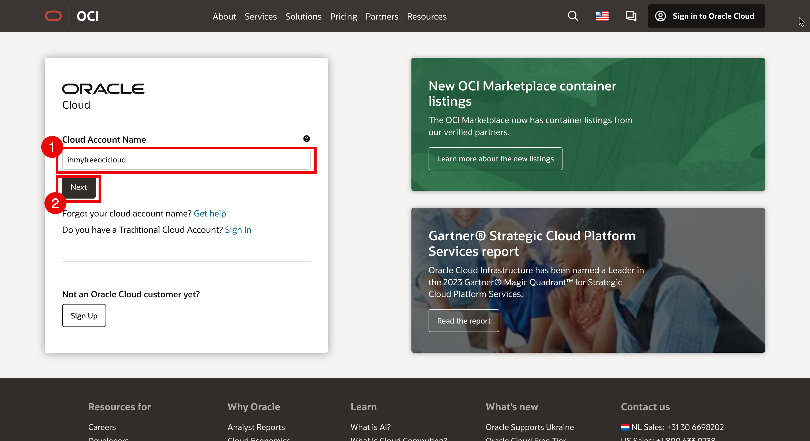The width and height of the screenshot is (810, 441).
Task: Click the Get help link
Action: point(210,213)
